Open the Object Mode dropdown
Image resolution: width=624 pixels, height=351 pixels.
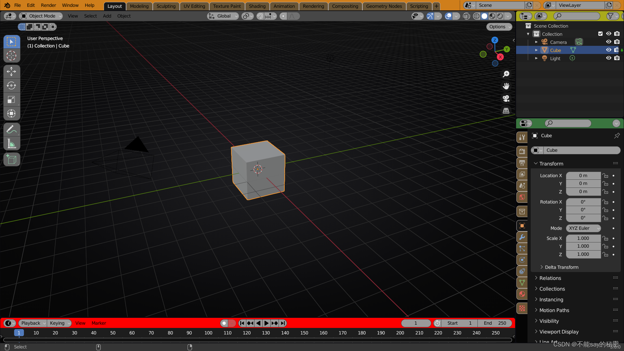pyautogui.click(x=41, y=16)
